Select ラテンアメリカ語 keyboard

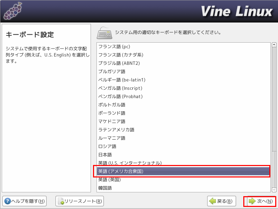[184, 130]
